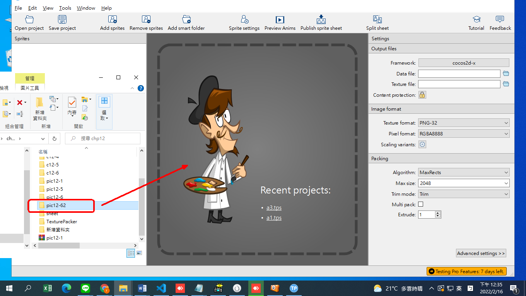This screenshot has height=296, width=526.
Task: Open recent project a3.tps
Action: click(274, 208)
